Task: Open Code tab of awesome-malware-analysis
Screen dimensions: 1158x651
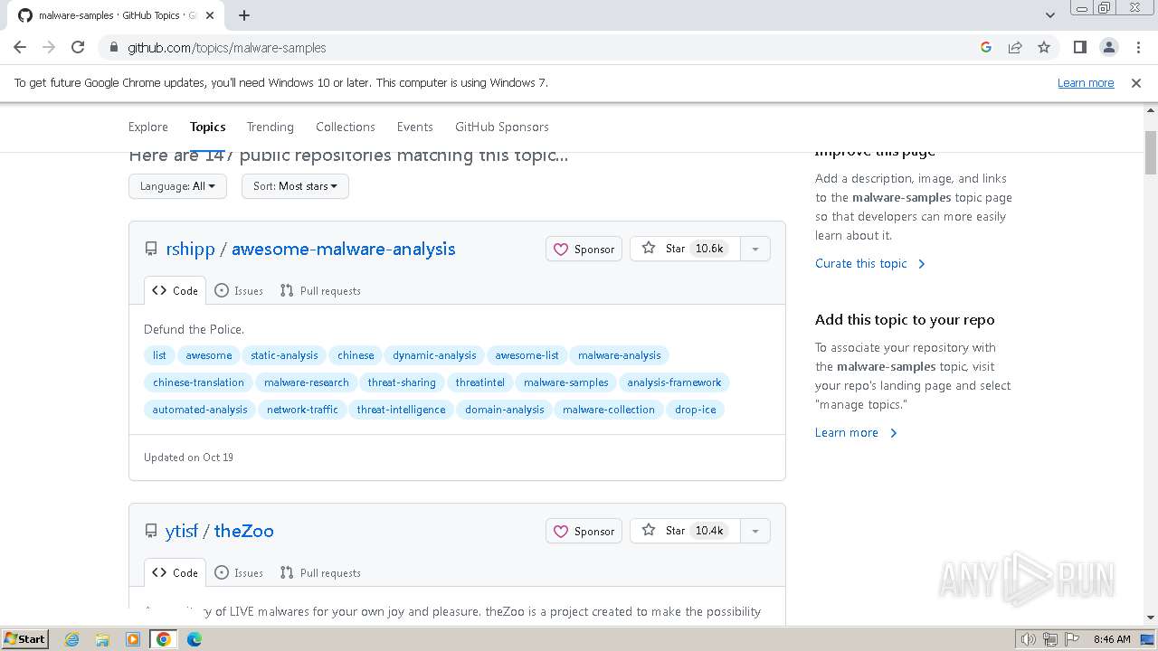Action: pyautogui.click(x=175, y=290)
